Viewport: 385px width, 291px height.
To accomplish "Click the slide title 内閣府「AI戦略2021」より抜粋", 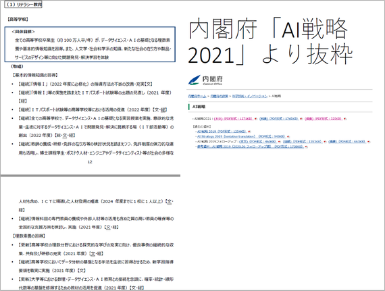I will pos(270,41).
